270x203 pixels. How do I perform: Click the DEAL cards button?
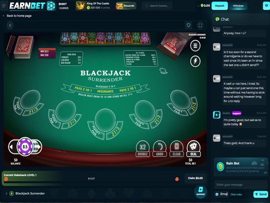(193, 149)
